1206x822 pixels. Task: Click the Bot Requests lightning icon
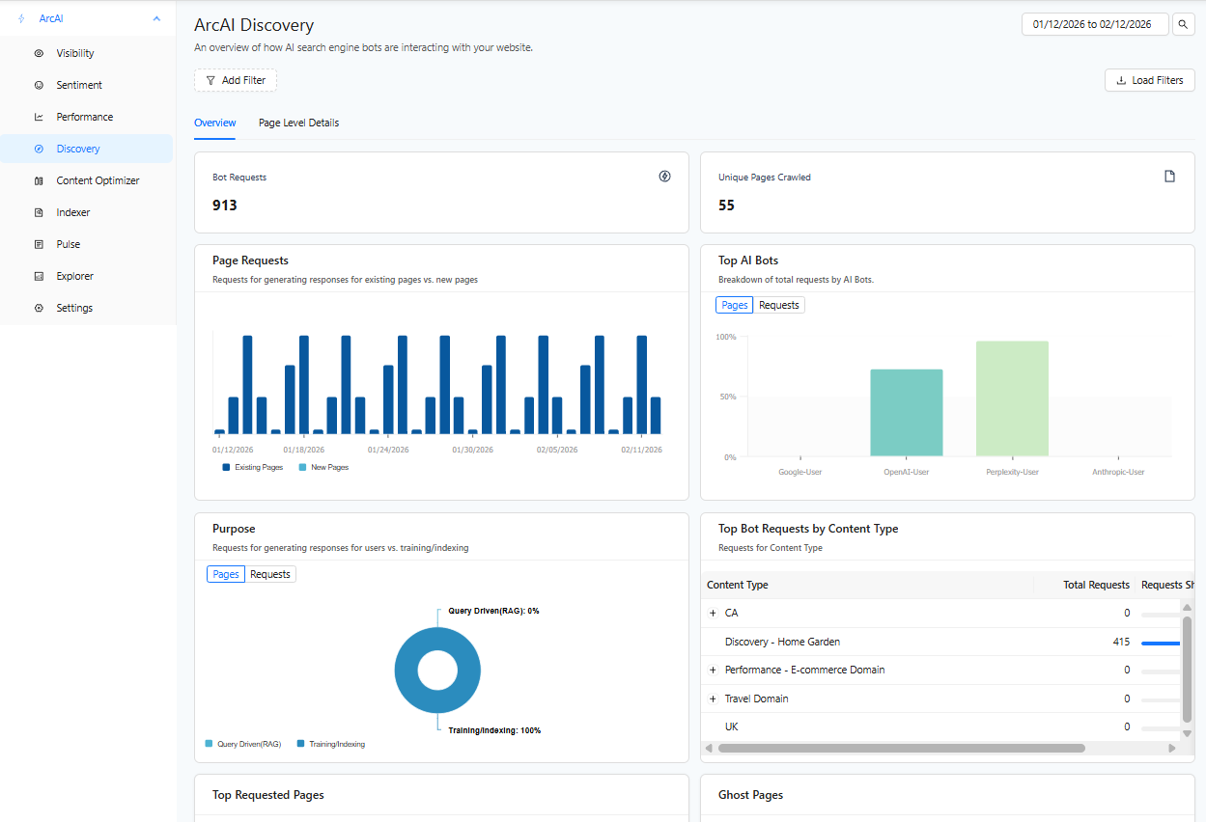(x=664, y=177)
